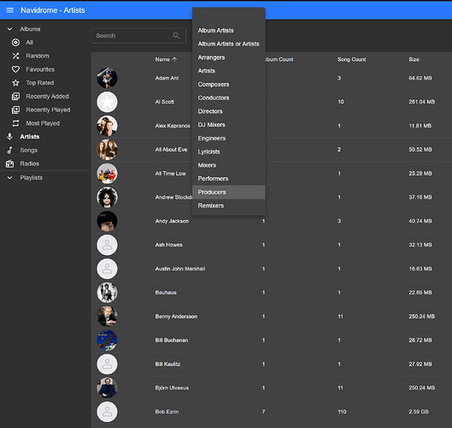Collapse the Albums section
The height and width of the screenshot is (428, 452).
pos(9,29)
